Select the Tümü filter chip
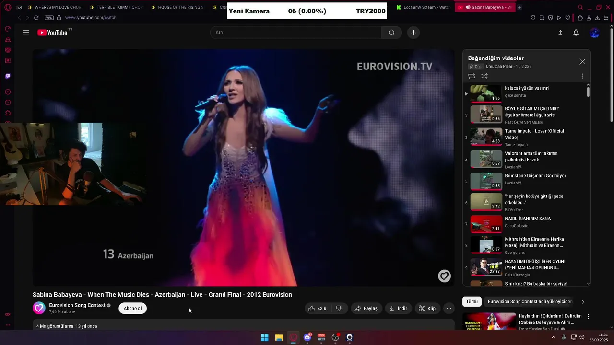Viewport: 614px width, 345px height. (x=472, y=302)
